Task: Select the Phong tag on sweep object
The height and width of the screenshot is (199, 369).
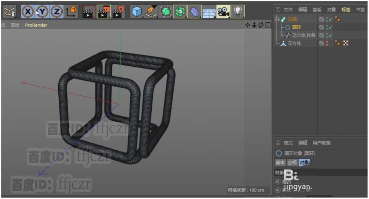Action: click(338, 19)
